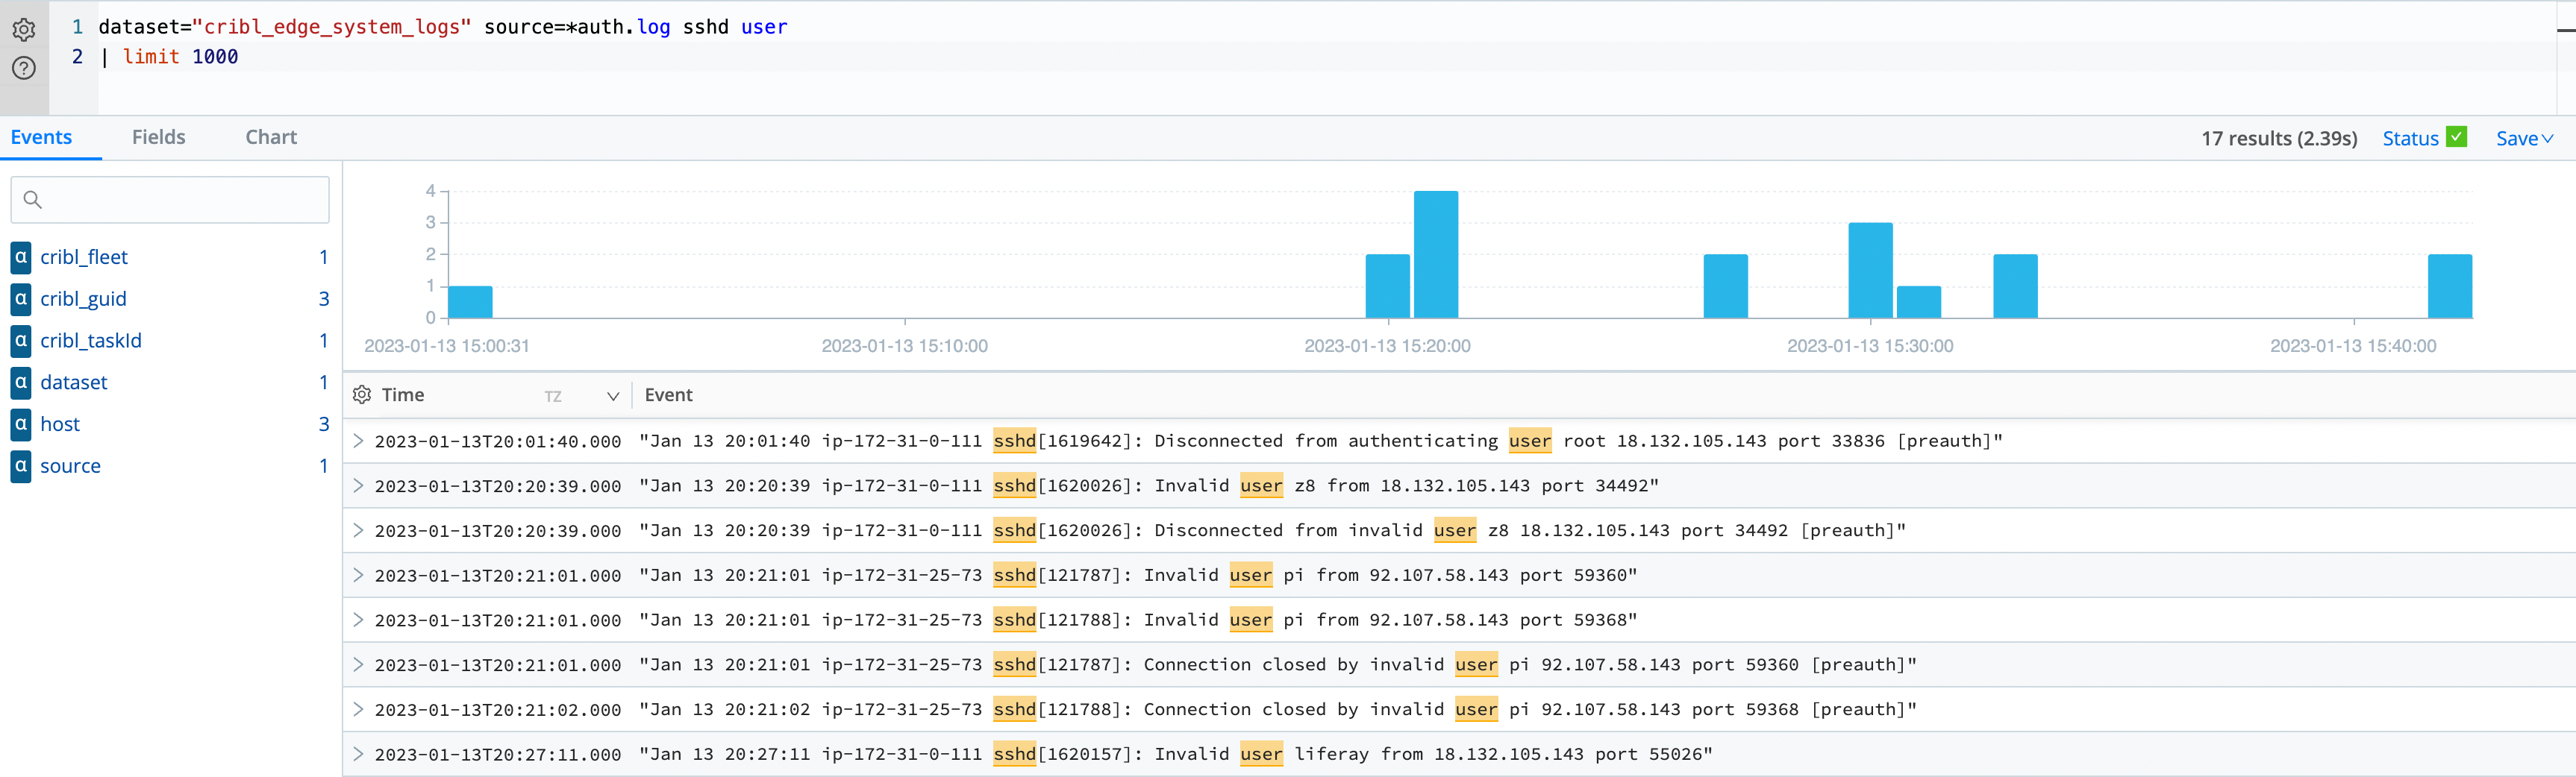Screen dimensions: 2576x777
Task: Expand the Save dropdown chevron
Action: 2549,139
